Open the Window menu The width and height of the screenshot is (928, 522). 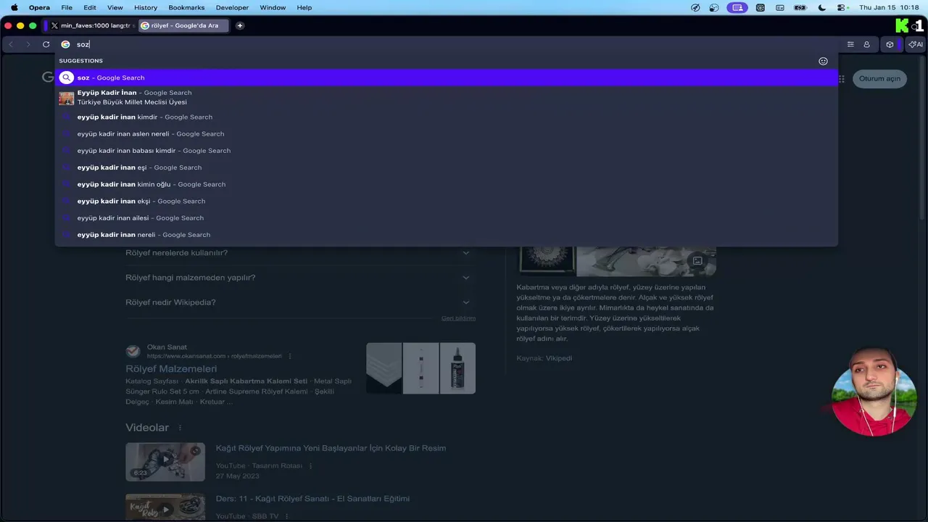pyautogui.click(x=273, y=7)
